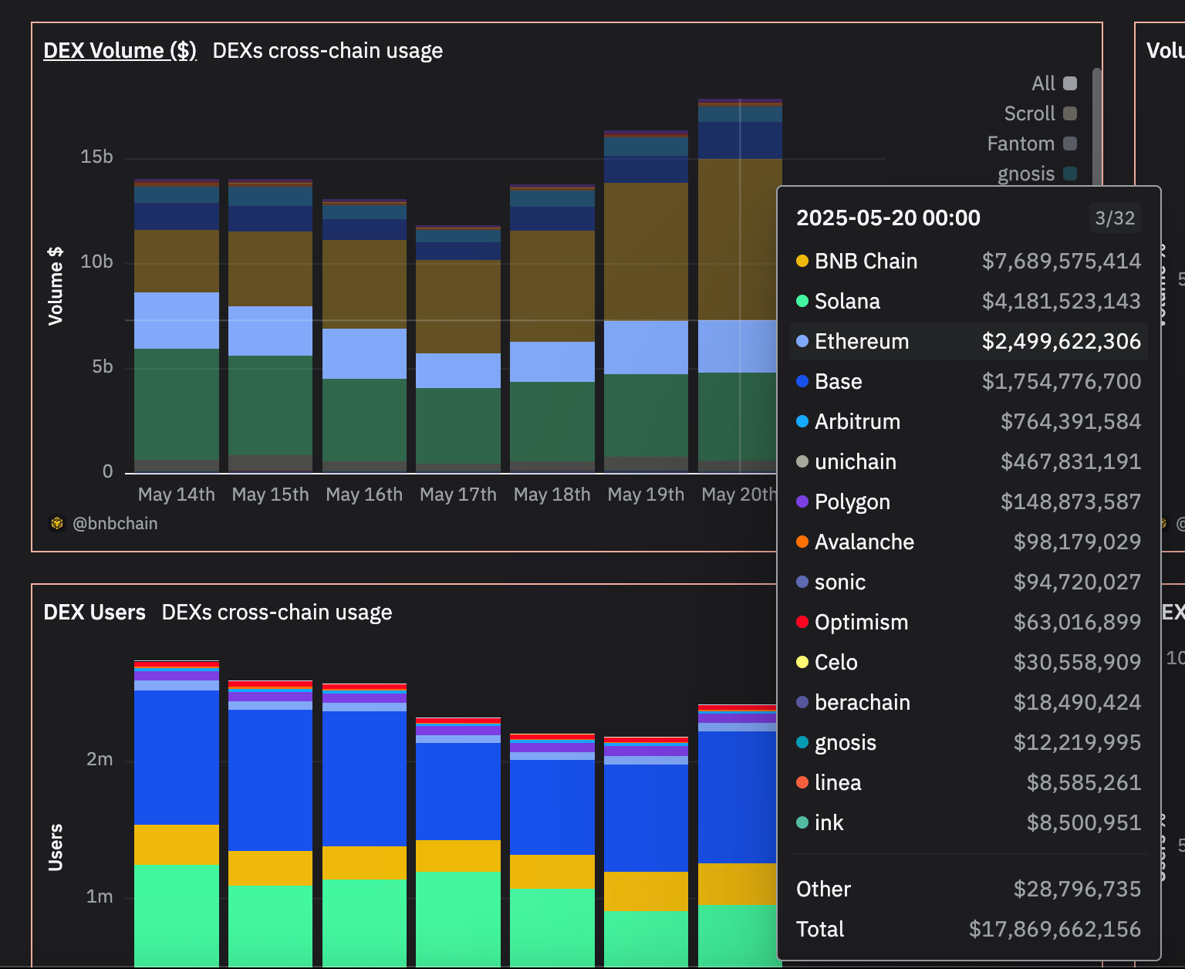Click the Base blue dot in tooltip

point(802,381)
